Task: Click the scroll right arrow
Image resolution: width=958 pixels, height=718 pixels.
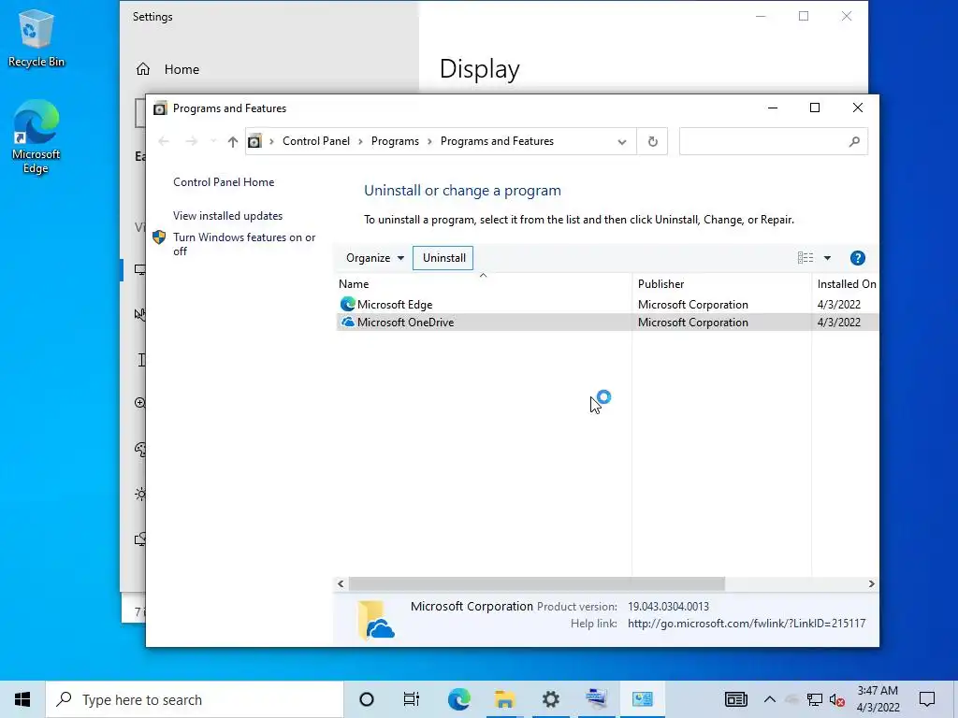Action: pyautogui.click(x=871, y=584)
